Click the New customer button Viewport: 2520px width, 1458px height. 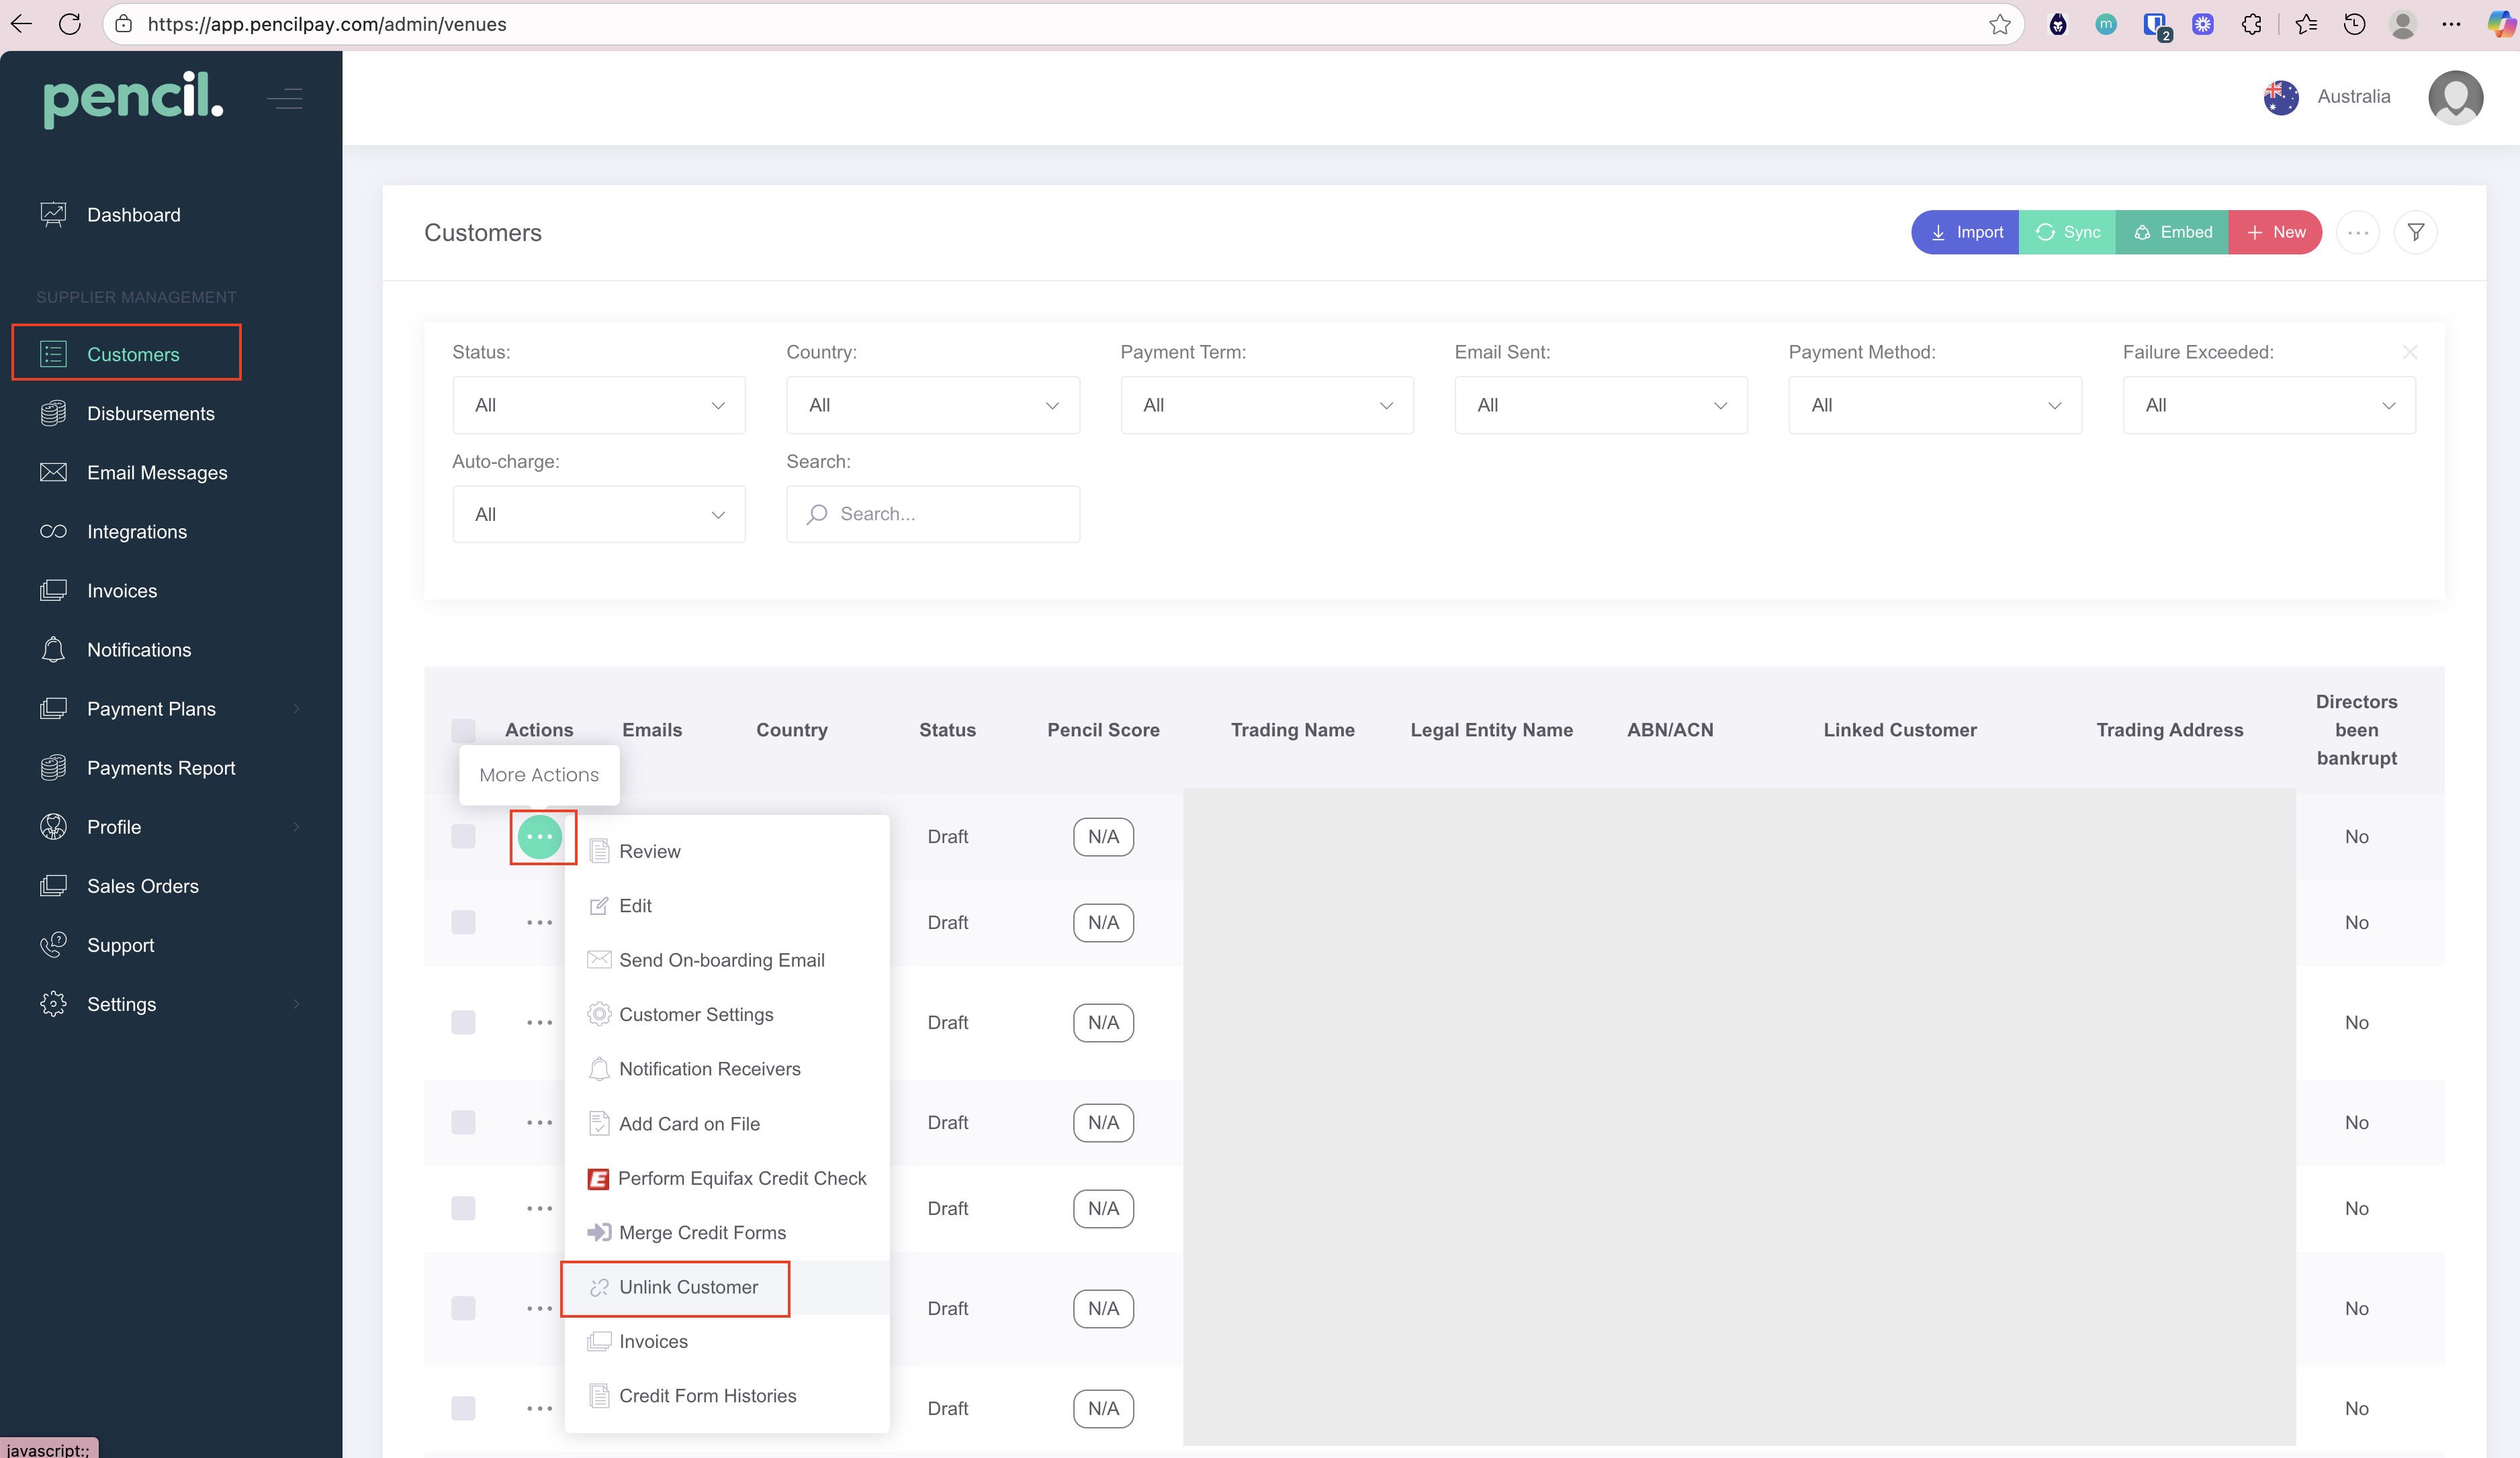[2275, 232]
